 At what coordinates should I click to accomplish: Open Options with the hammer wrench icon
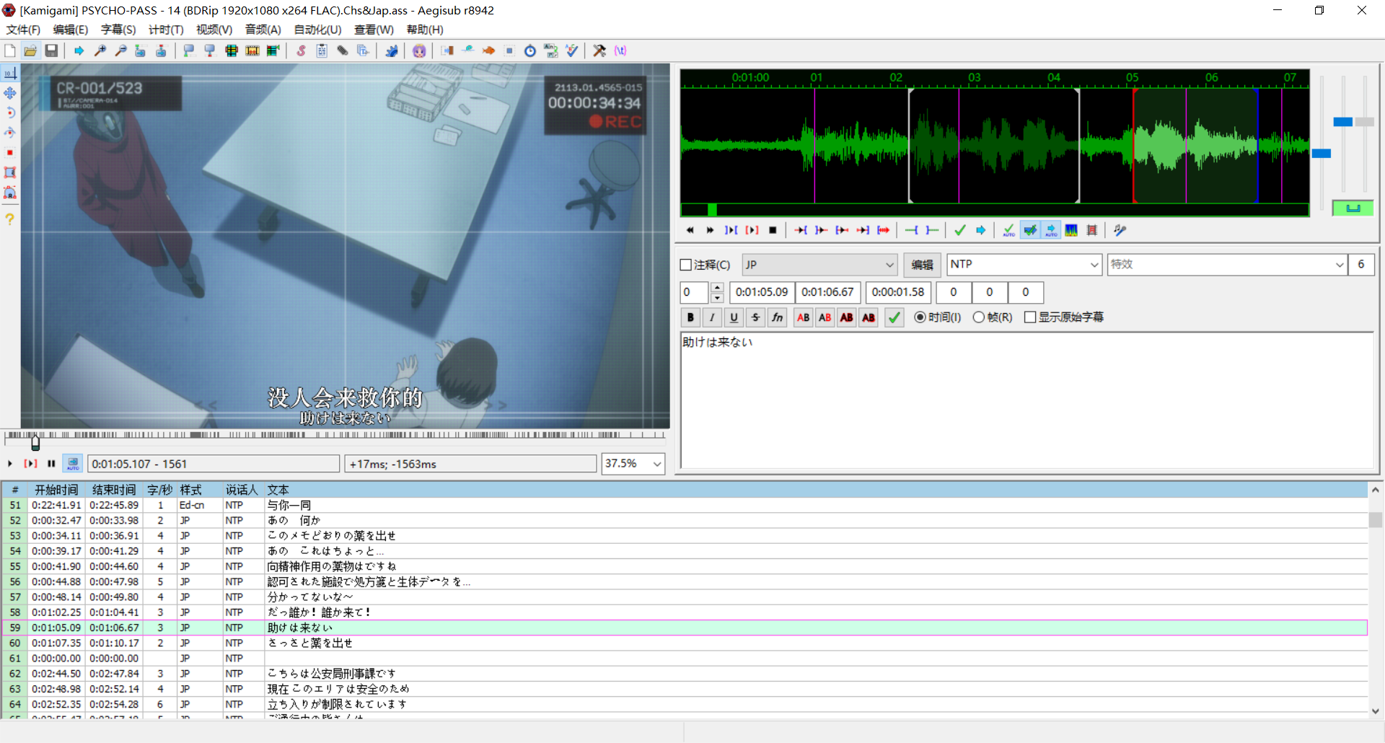coord(599,50)
